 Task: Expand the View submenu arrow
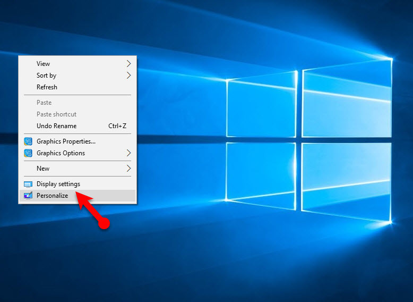128,64
